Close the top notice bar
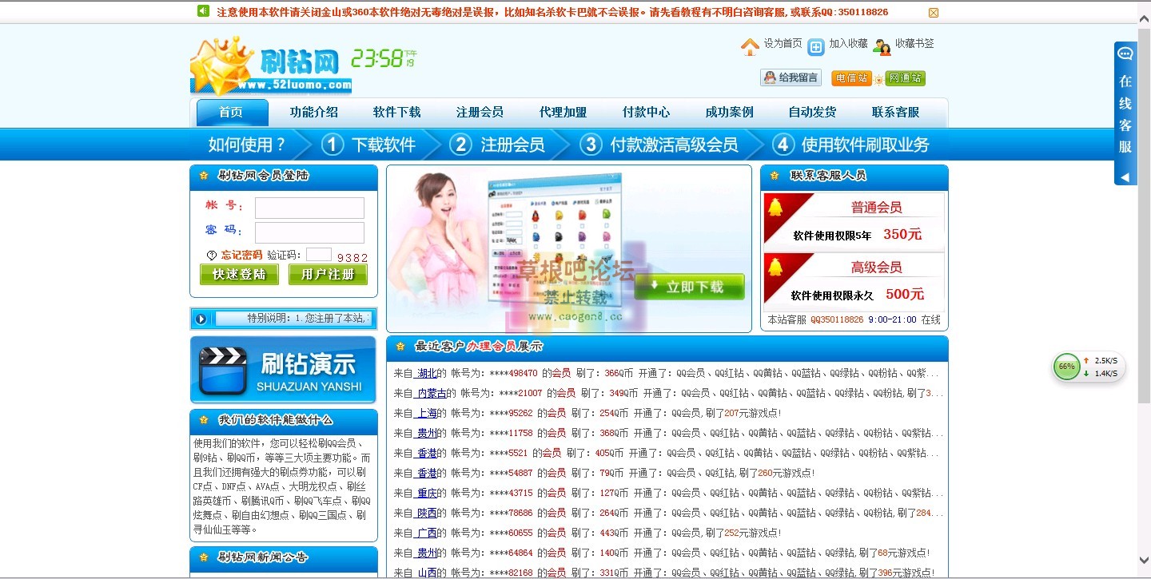The image size is (1151, 579). click(x=933, y=12)
